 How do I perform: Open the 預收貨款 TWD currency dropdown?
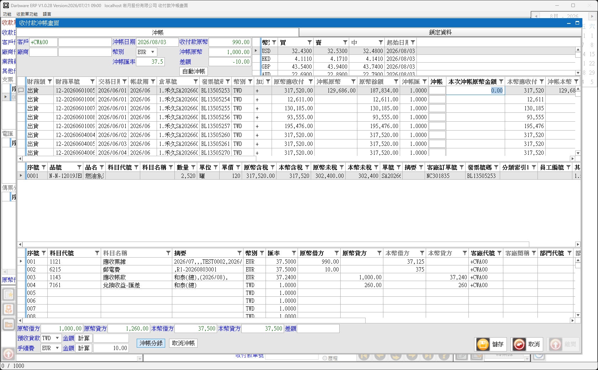[57, 338]
